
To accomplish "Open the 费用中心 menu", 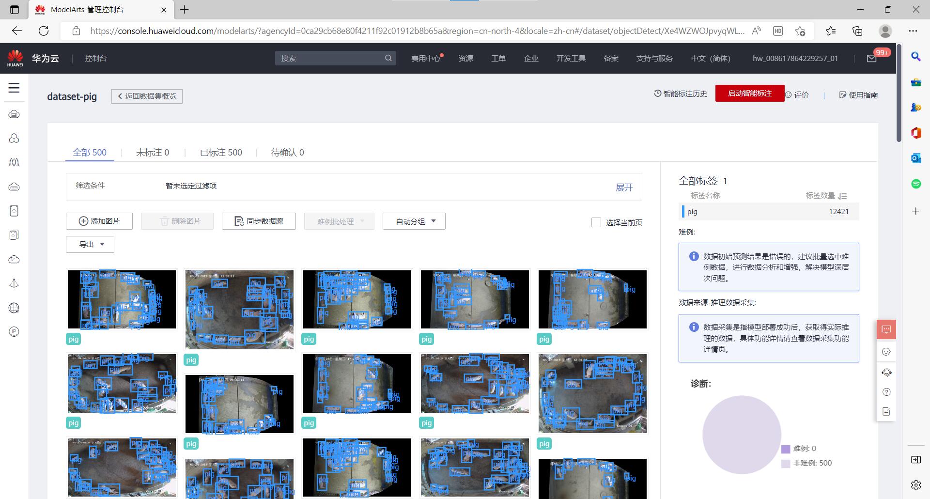I will 425,58.
